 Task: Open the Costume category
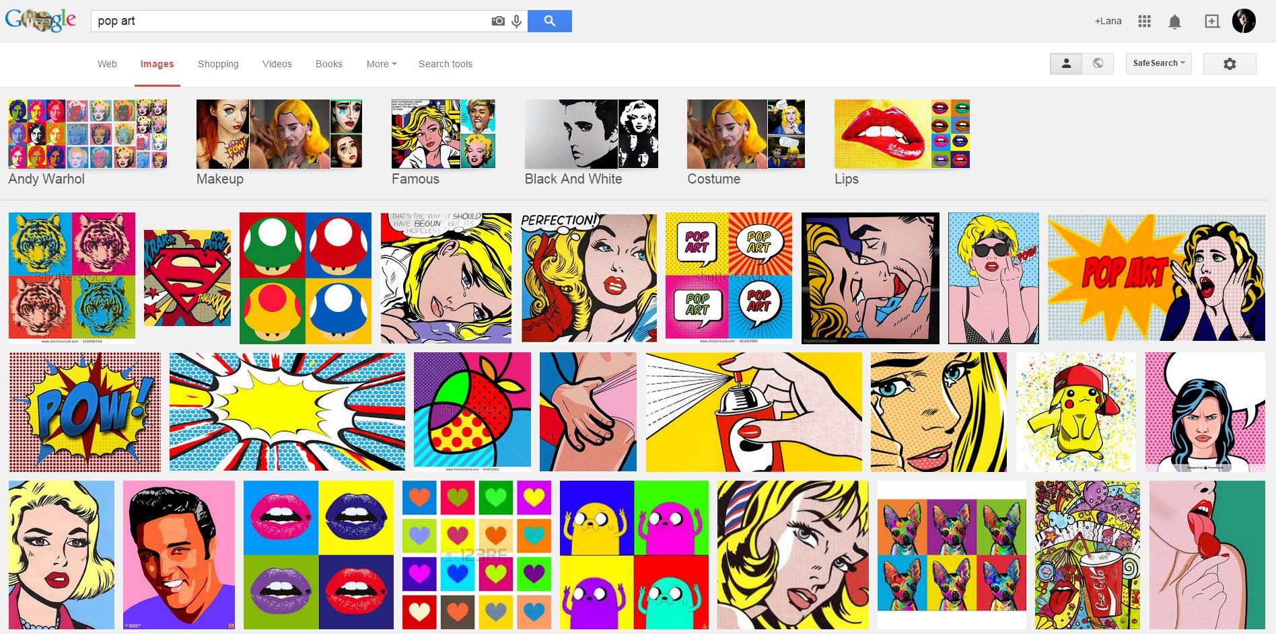click(746, 143)
